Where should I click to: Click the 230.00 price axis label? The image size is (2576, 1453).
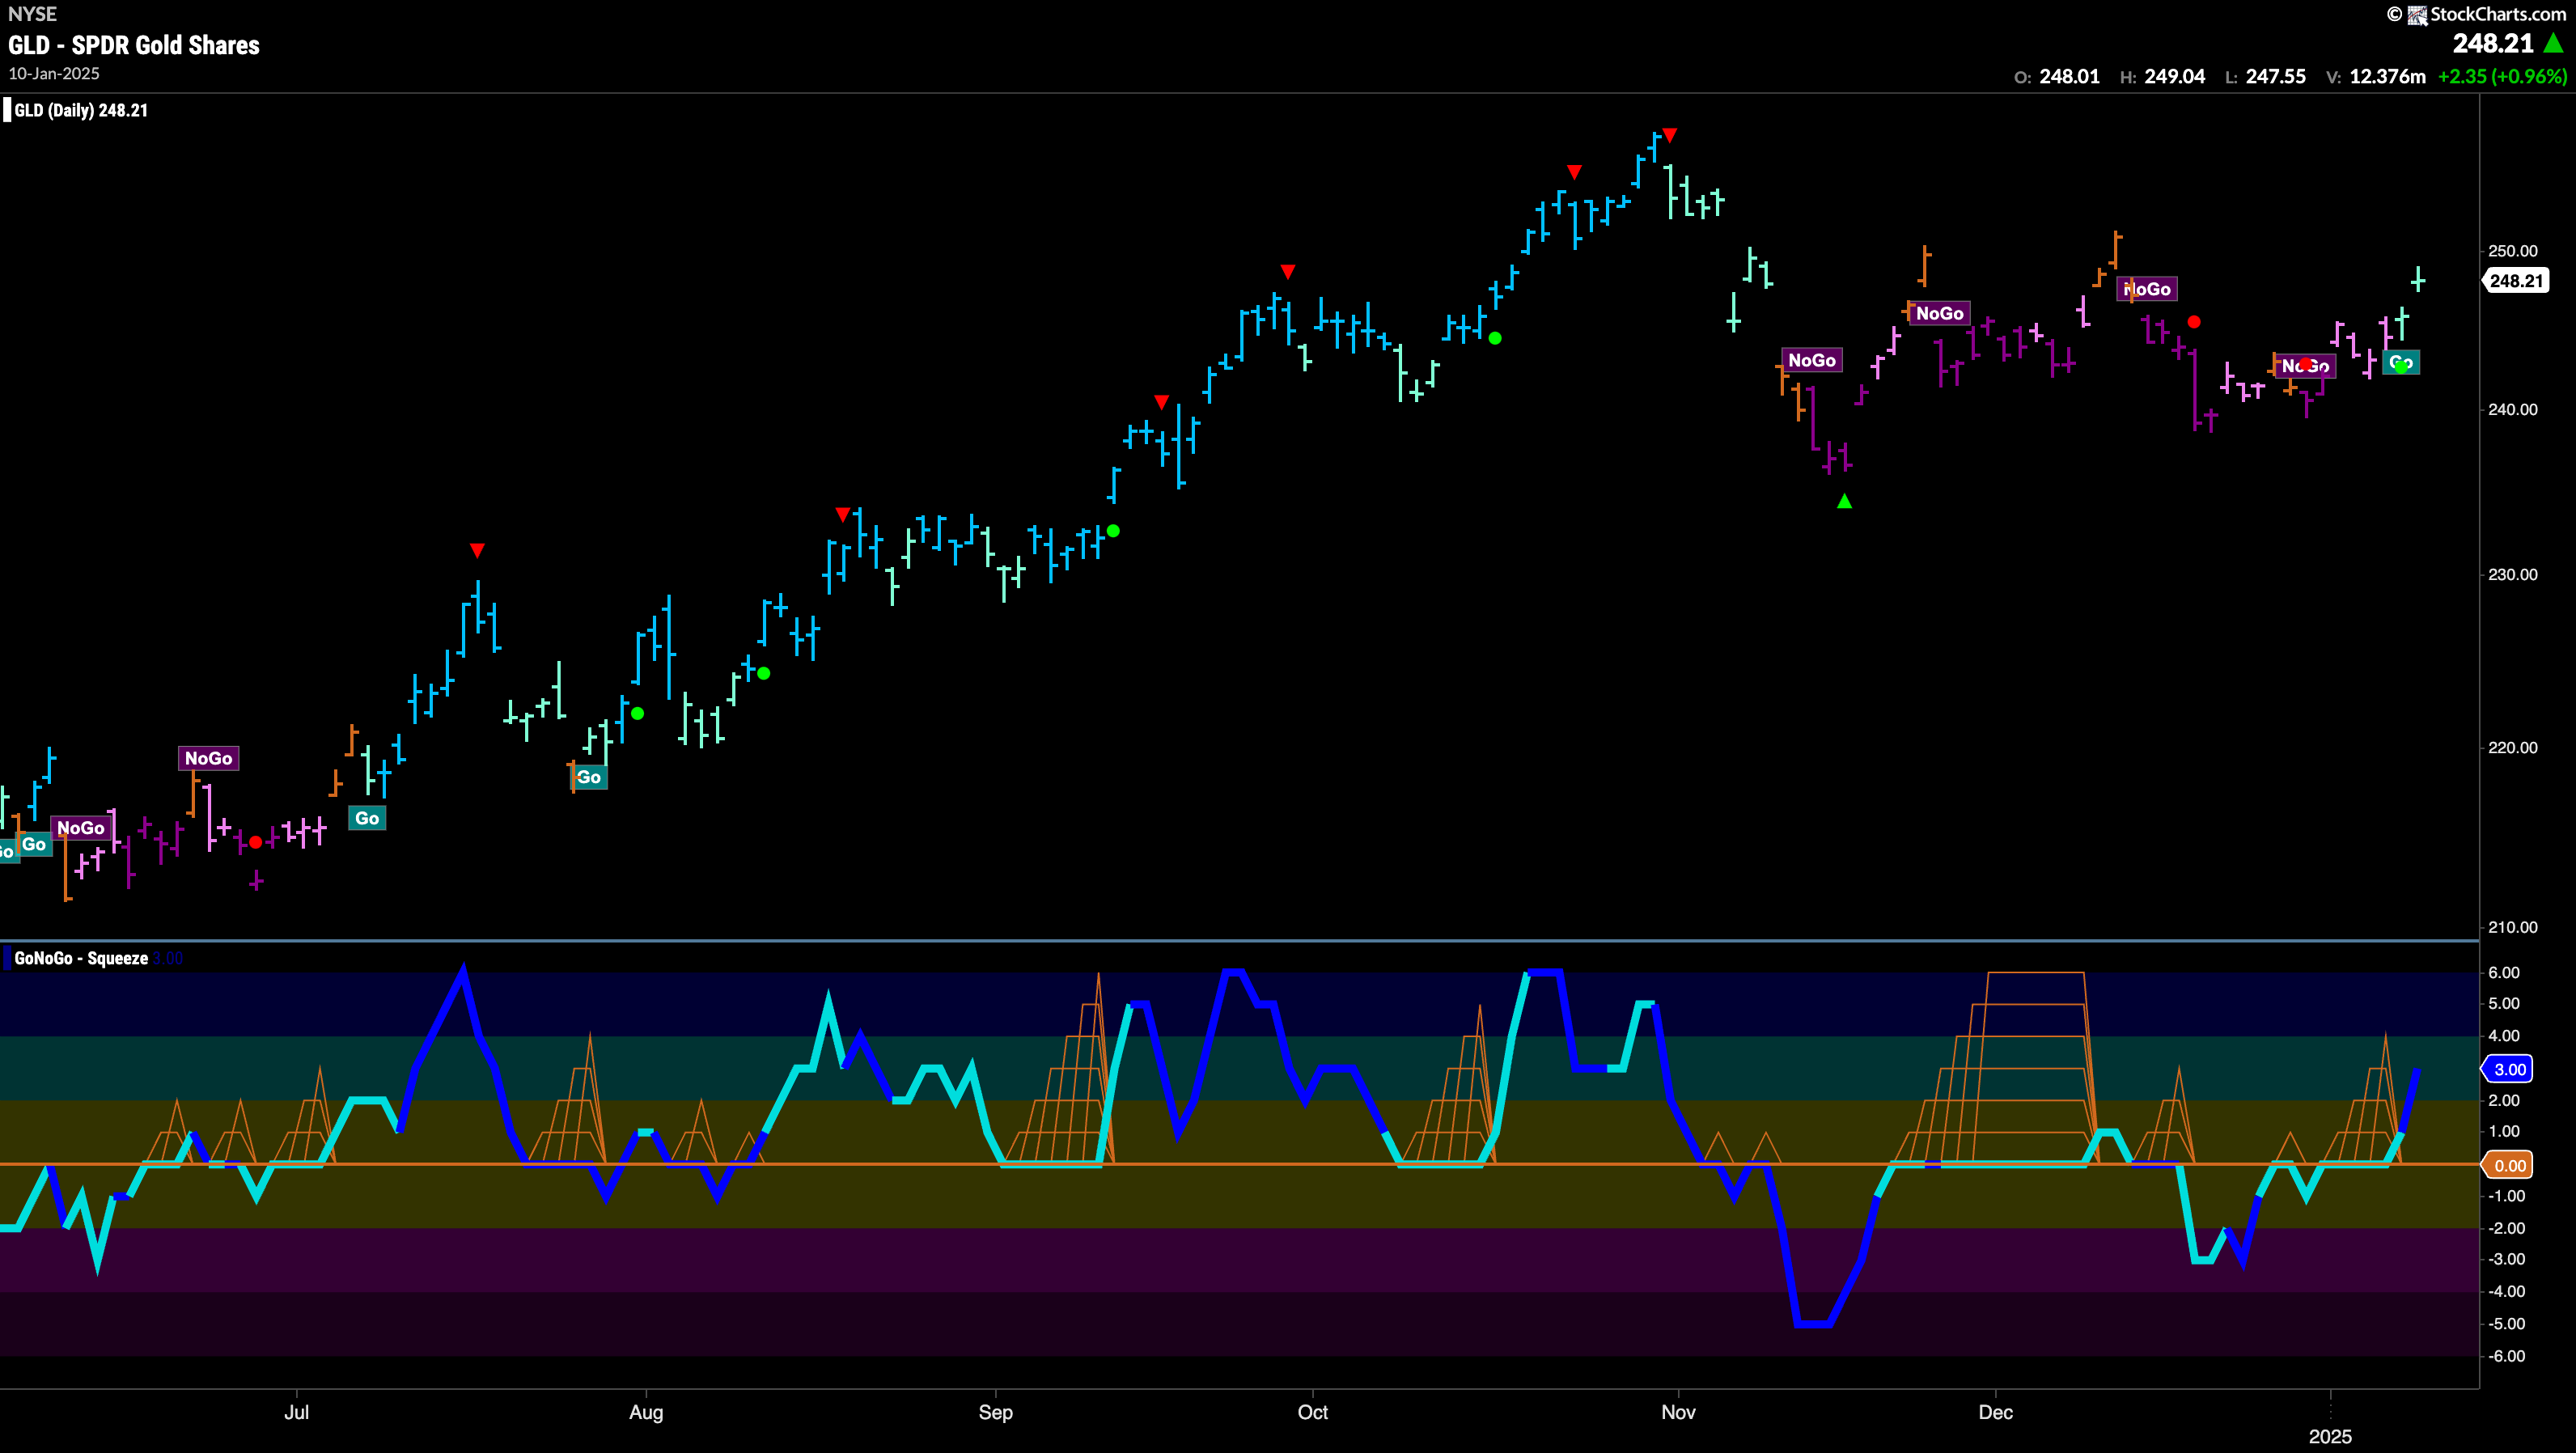click(2513, 574)
